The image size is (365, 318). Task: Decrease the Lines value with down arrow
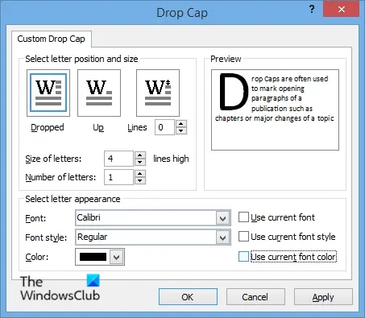pos(181,130)
